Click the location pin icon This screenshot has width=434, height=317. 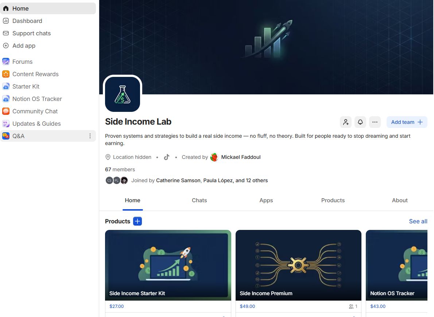[x=108, y=157]
